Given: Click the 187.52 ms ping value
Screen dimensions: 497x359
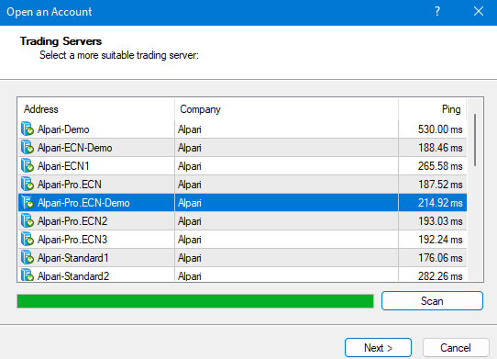Looking at the screenshot, I should pos(440,185).
